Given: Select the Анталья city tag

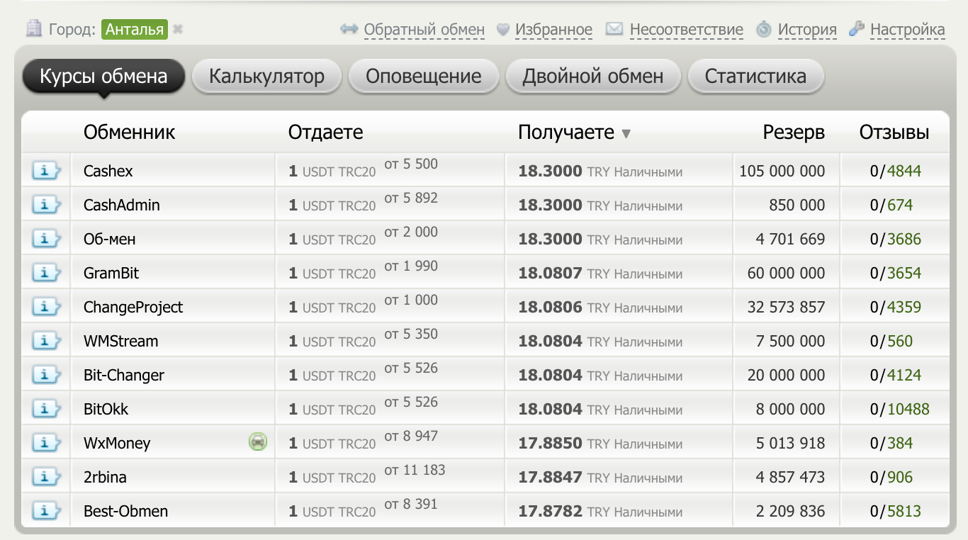Looking at the screenshot, I should [134, 30].
